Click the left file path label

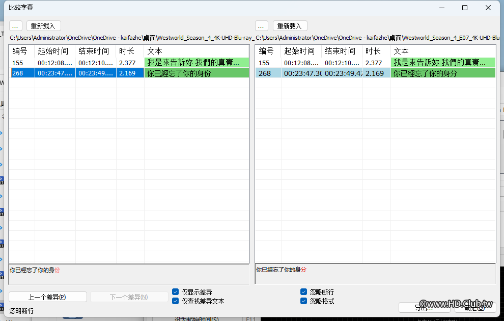point(131,38)
